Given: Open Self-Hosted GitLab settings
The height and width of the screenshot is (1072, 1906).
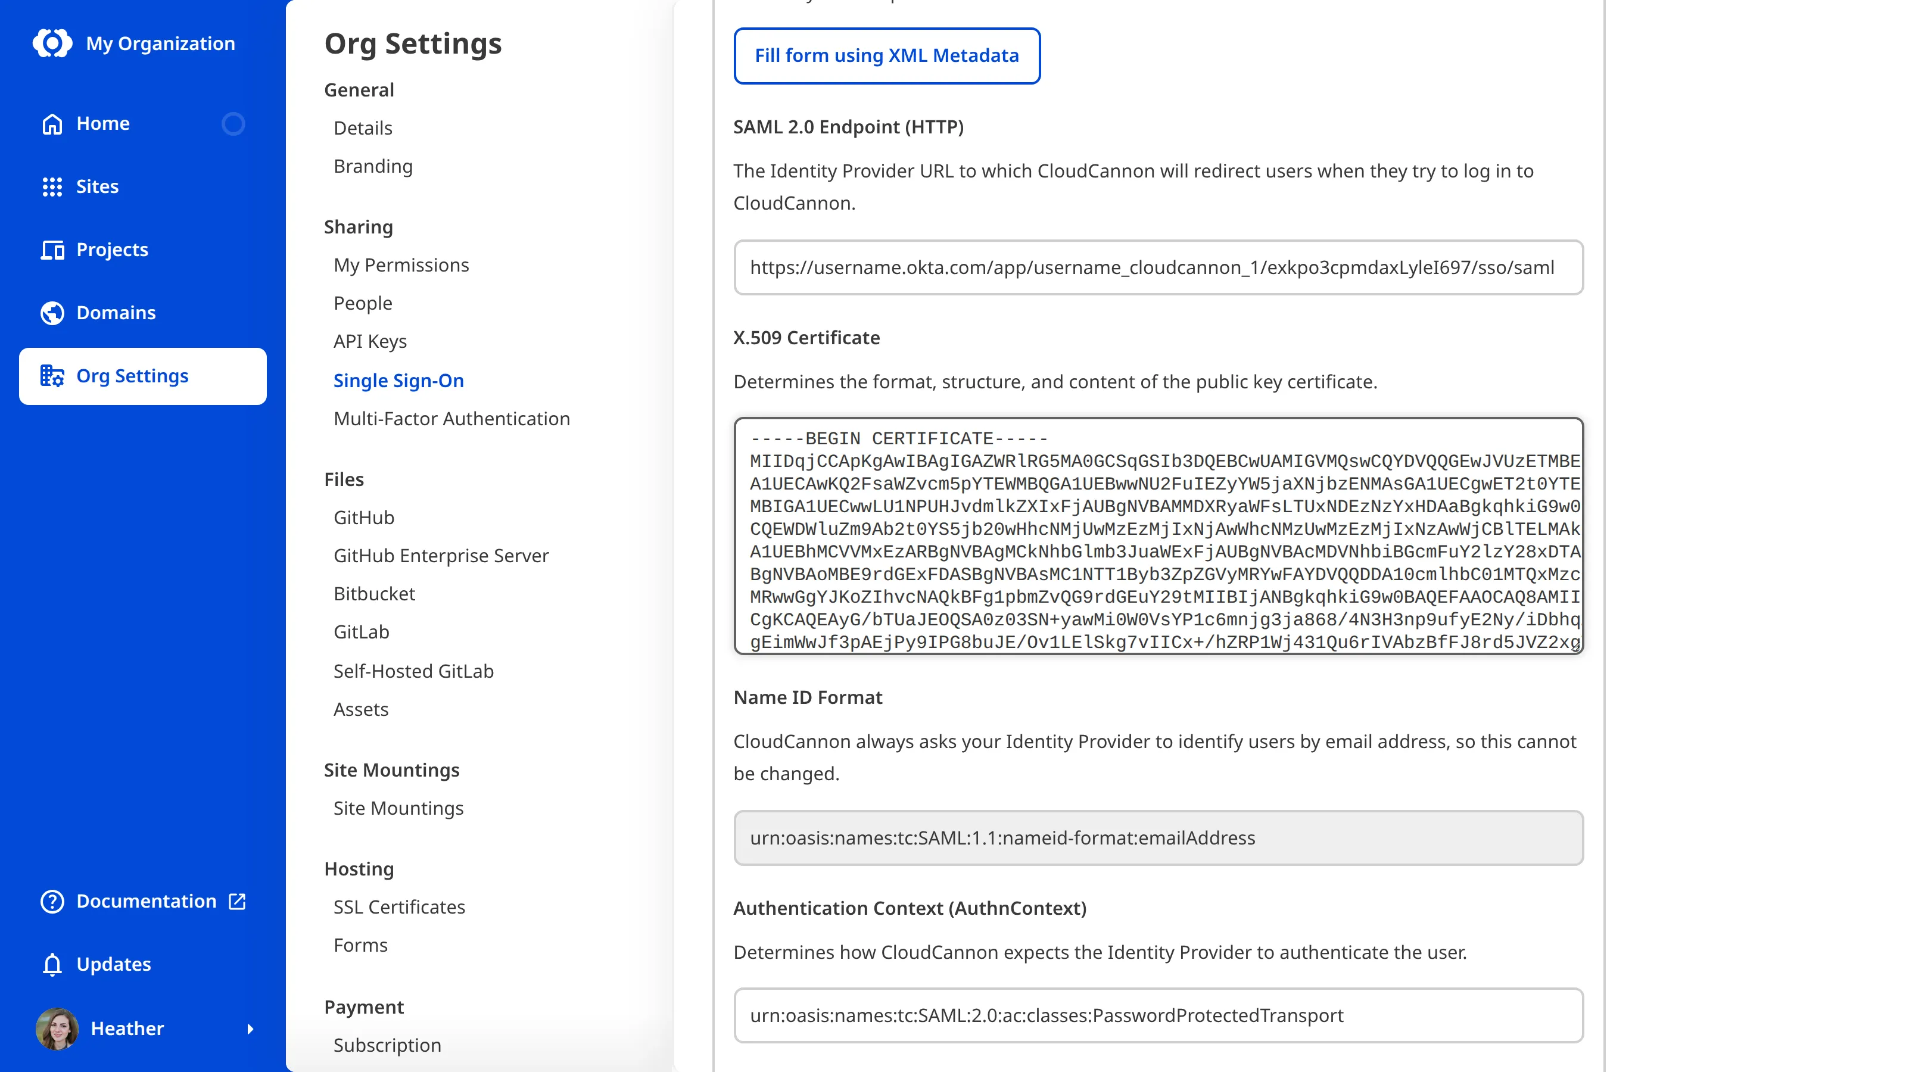Looking at the screenshot, I should 413,671.
